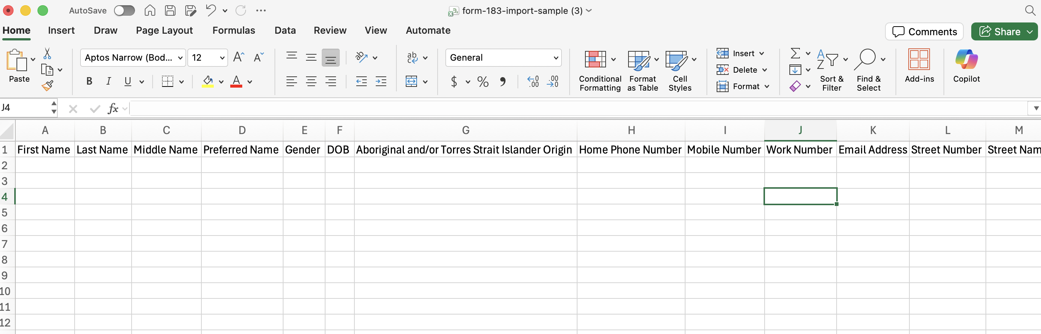The image size is (1041, 334).
Task: Click the AutoSum sigma icon
Action: (x=795, y=53)
